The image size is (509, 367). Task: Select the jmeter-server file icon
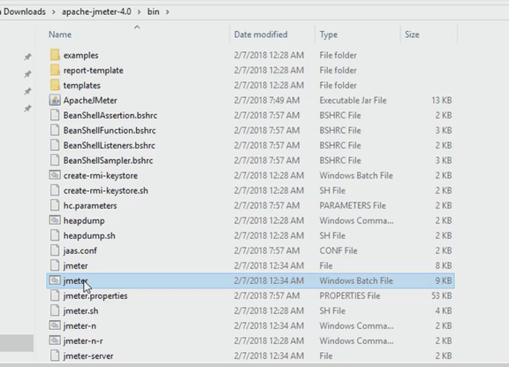(x=55, y=356)
